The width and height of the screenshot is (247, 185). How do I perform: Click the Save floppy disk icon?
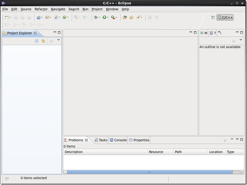(15, 17)
